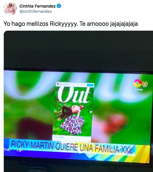Click the blue Follow button on post

pyautogui.click(x=90, y=85)
